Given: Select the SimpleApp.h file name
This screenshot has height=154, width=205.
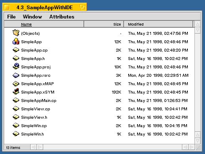Looking at the screenshot, I should [x=33, y=59].
